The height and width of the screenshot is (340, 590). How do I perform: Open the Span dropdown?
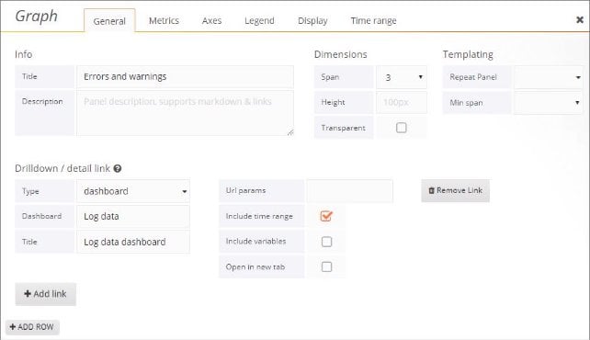[402, 77]
